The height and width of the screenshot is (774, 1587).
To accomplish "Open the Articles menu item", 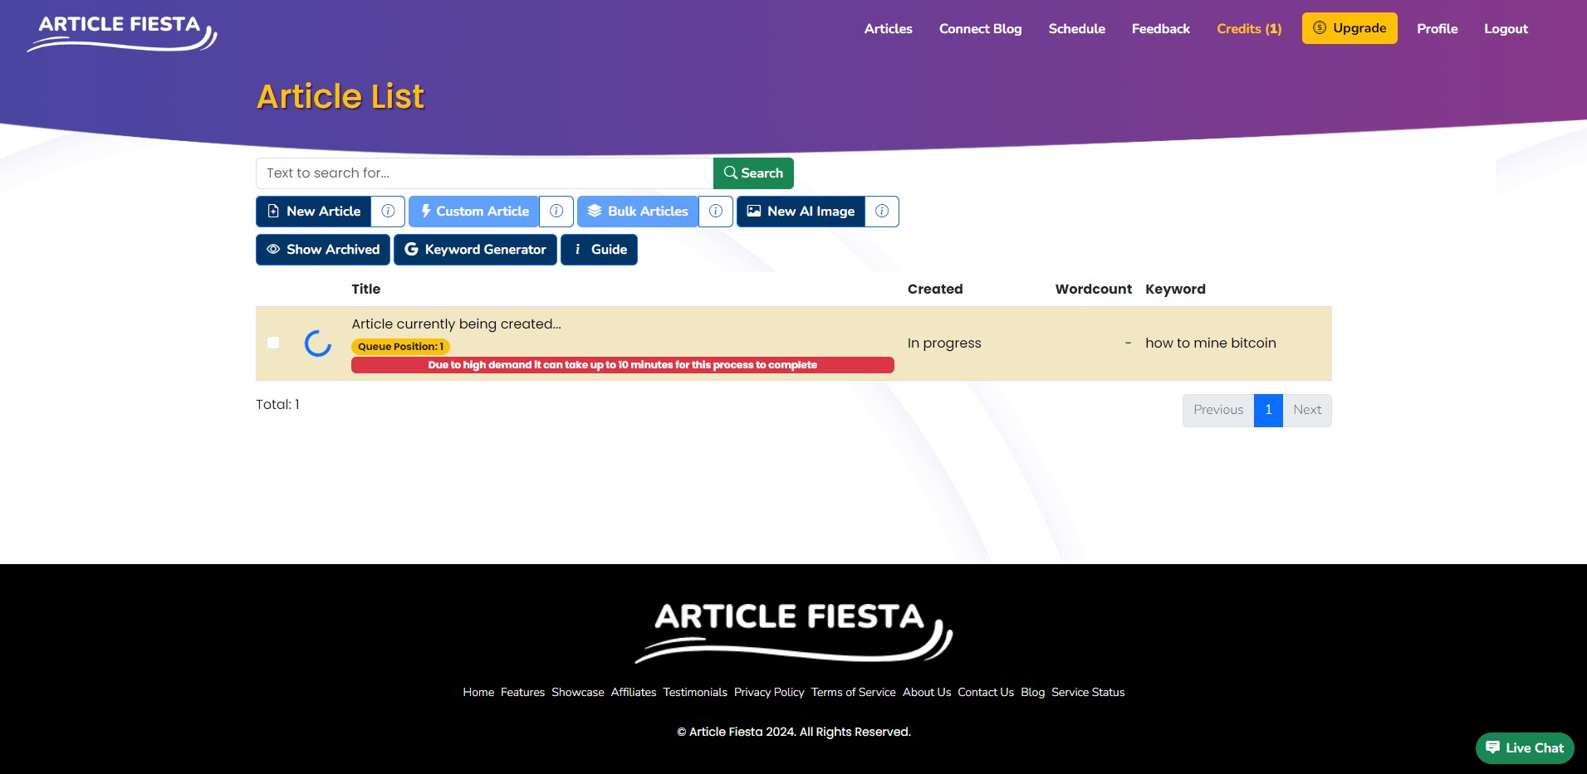I will [889, 29].
